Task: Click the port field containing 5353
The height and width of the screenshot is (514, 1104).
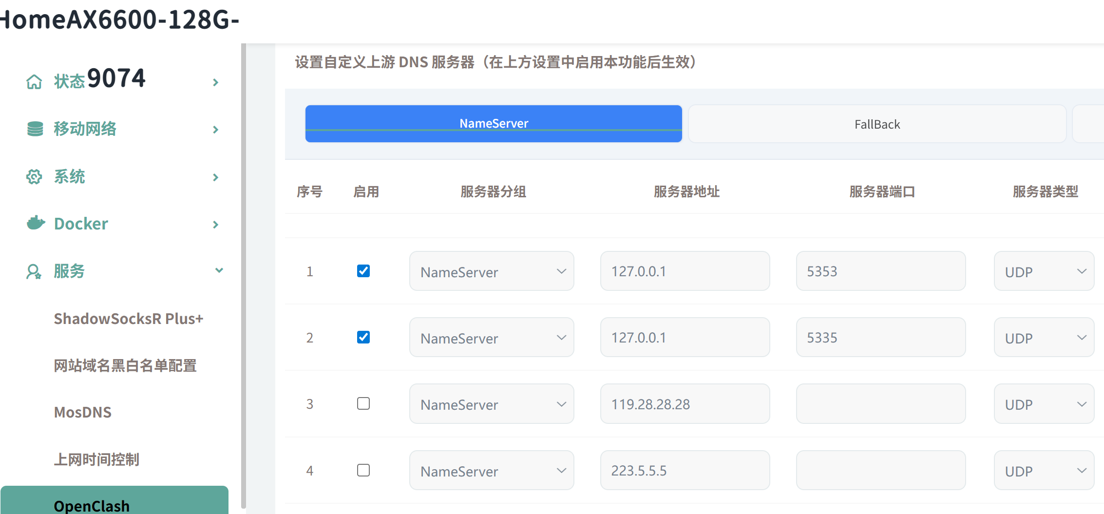Action: pyautogui.click(x=880, y=271)
